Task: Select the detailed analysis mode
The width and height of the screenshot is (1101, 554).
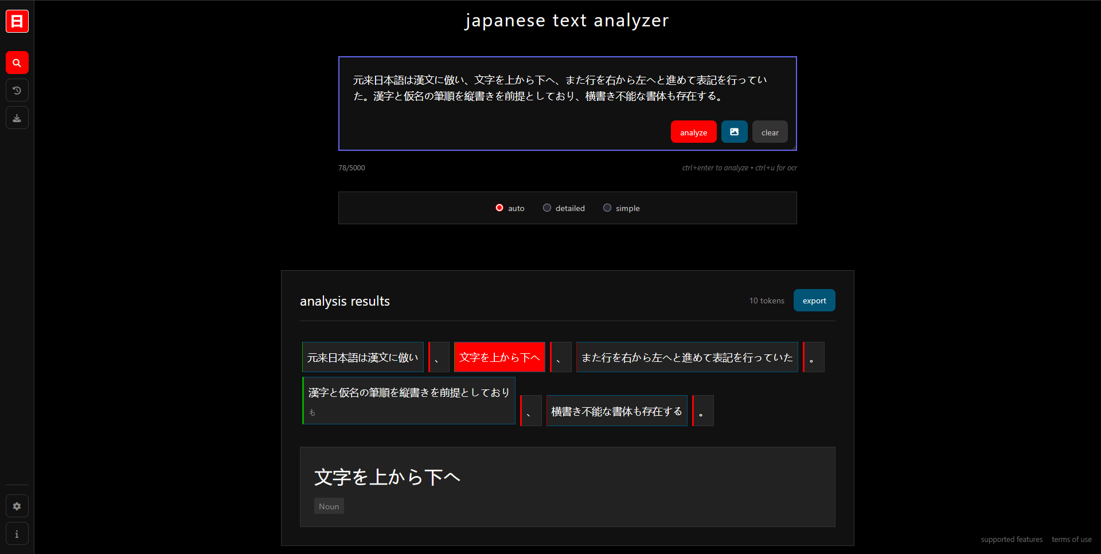Action: point(564,208)
